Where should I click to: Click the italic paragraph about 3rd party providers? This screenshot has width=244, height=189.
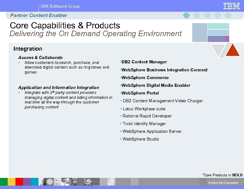coord(68,100)
